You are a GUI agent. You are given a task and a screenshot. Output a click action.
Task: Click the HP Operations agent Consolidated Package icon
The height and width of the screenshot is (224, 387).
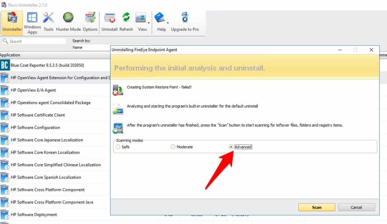[x=5, y=103]
